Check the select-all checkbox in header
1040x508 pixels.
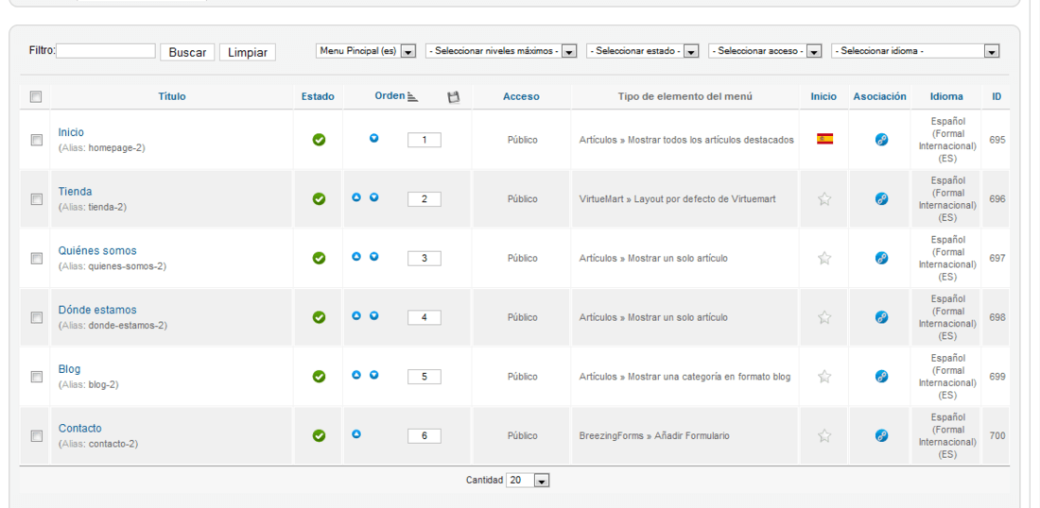(36, 96)
